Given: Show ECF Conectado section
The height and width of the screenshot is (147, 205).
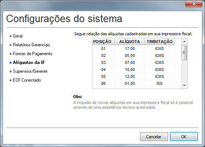Looking at the screenshot, I should point(27,80).
